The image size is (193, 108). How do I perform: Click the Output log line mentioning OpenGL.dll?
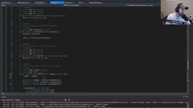point(54,106)
